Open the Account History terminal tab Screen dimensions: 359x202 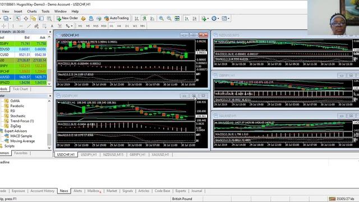[42, 191]
